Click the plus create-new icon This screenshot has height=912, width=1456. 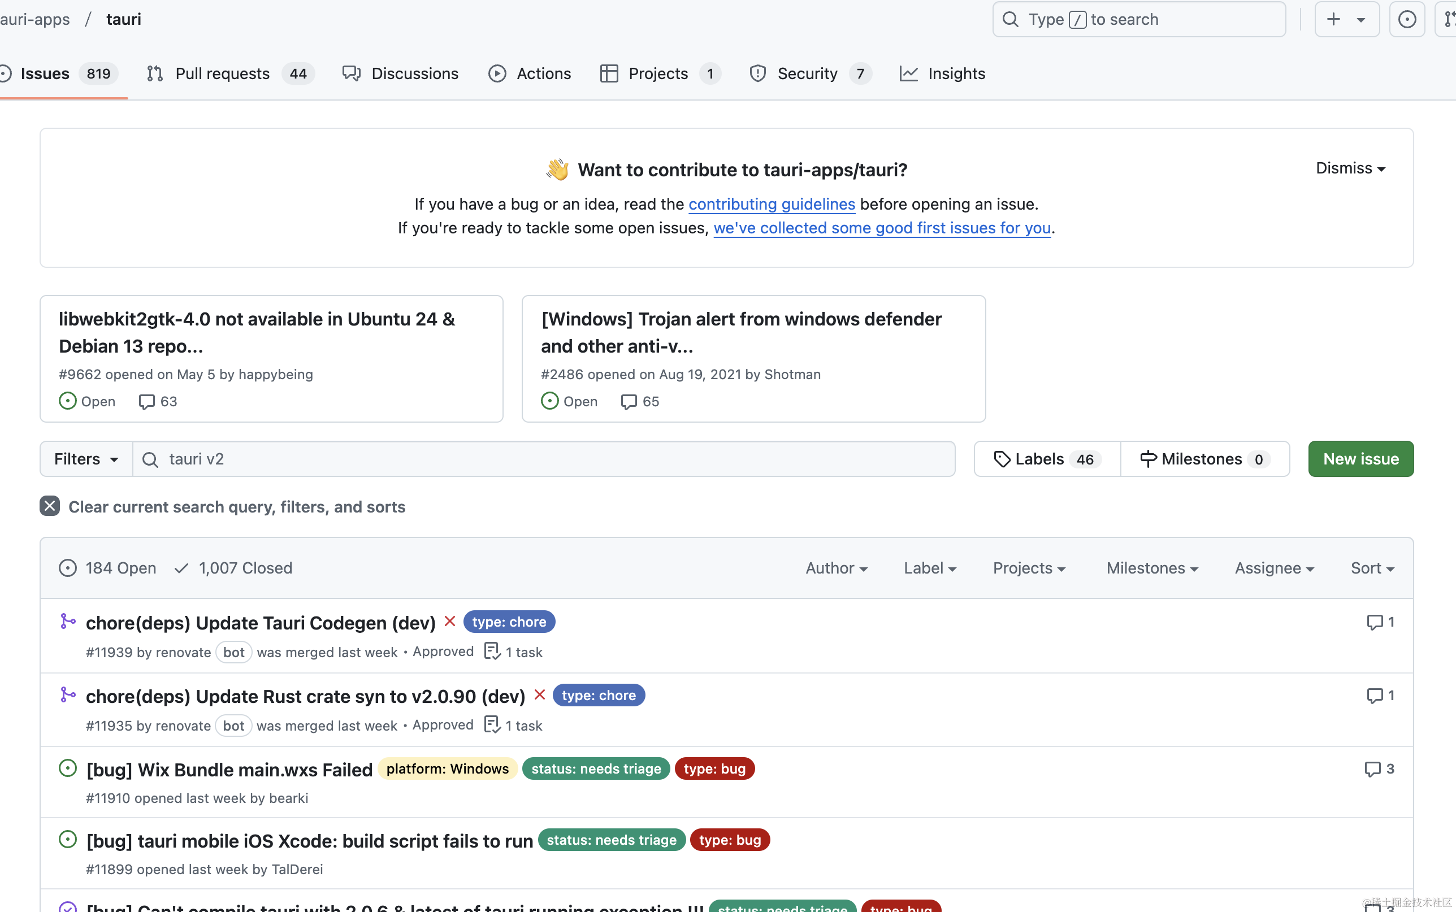(x=1333, y=19)
